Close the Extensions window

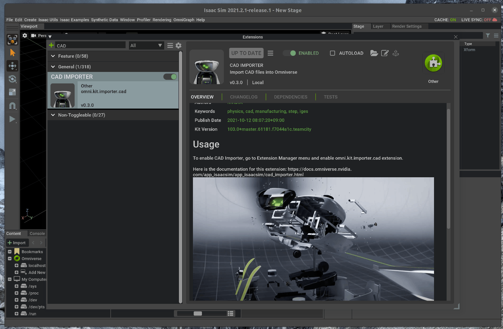pos(456,37)
